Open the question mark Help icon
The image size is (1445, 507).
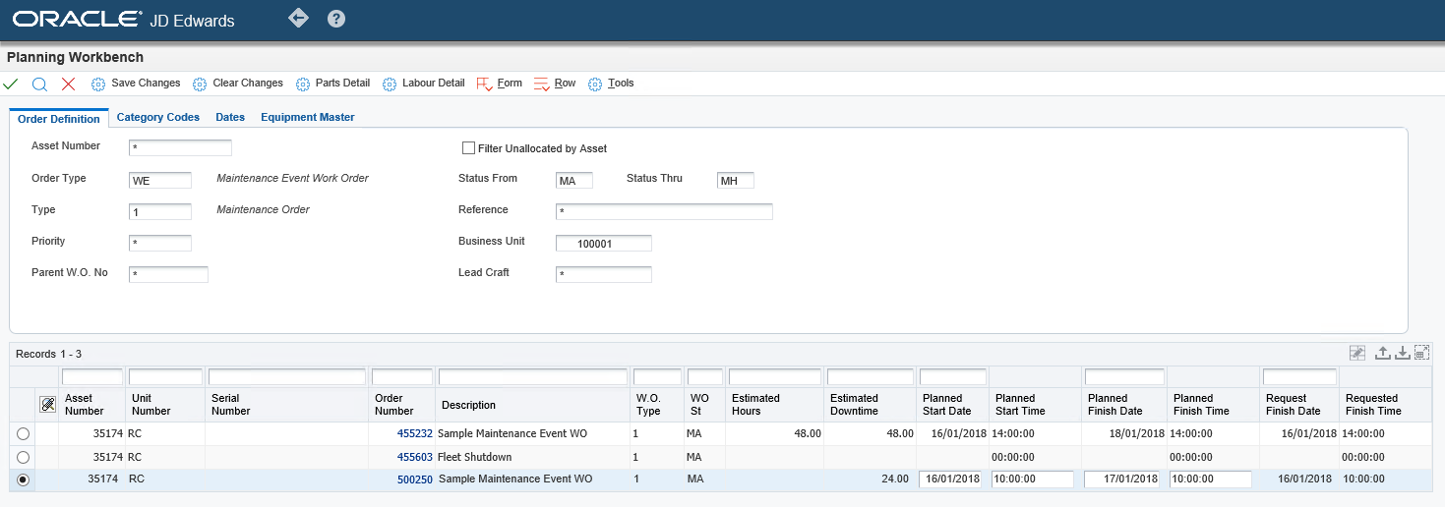[336, 19]
